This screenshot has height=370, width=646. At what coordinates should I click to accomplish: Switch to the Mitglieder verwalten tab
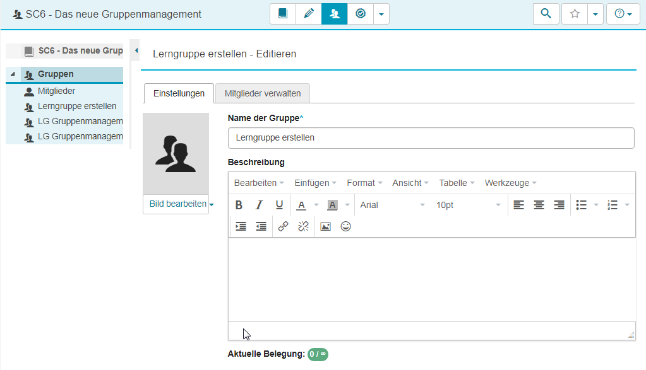point(263,93)
